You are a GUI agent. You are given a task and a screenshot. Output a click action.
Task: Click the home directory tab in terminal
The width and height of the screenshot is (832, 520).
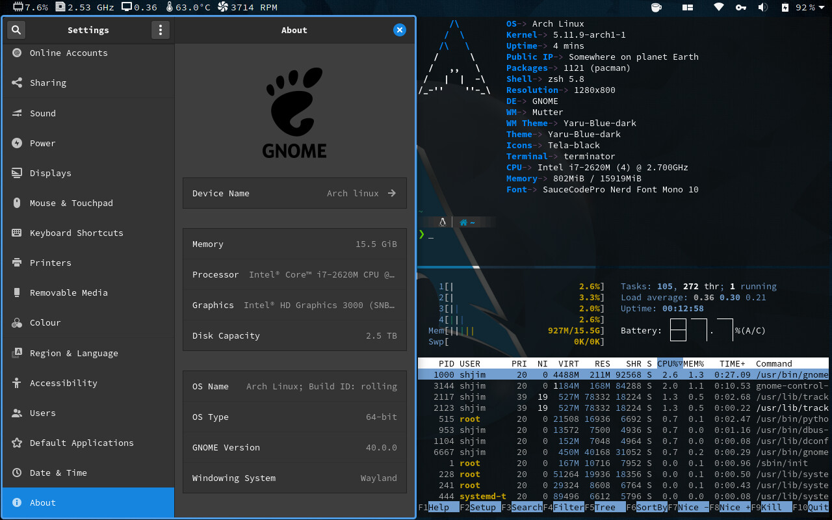click(x=467, y=222)
